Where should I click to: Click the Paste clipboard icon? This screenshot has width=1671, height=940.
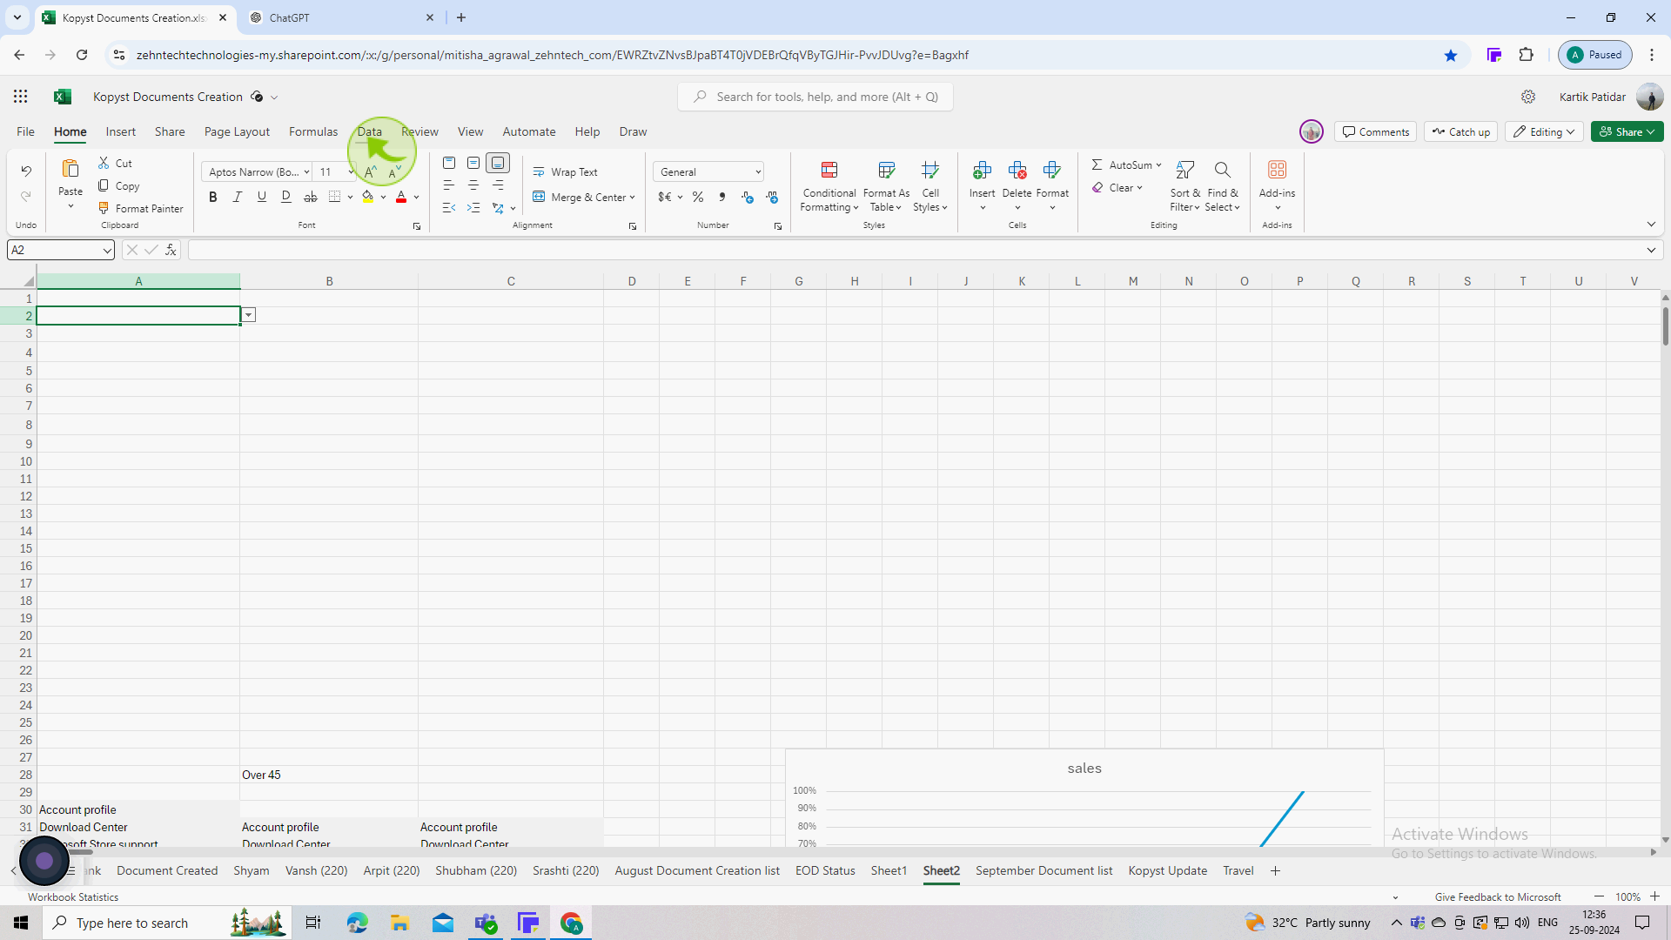coord(70,168)
